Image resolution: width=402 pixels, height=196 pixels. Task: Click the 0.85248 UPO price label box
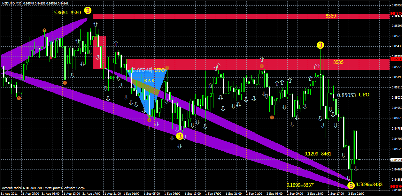click(x=142, y=70)
